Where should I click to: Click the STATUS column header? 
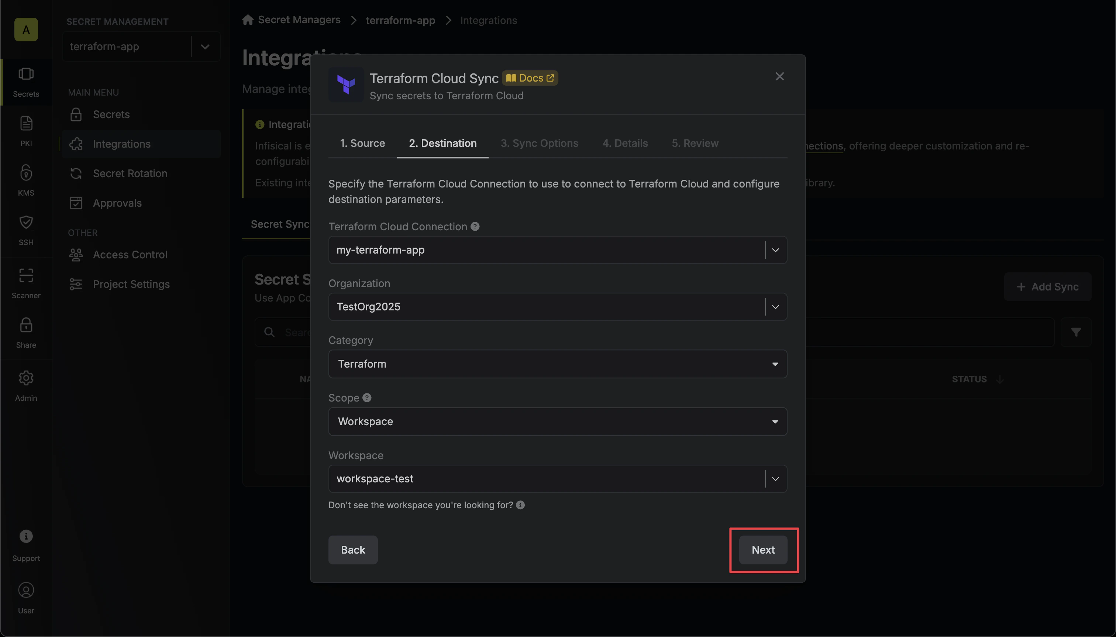969,379
